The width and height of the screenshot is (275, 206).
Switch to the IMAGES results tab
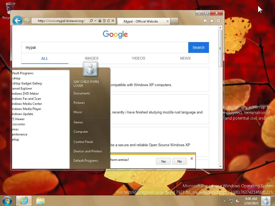92,58
